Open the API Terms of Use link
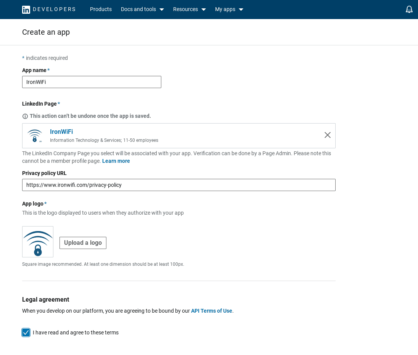This screenshot has width=418, height=355. click(211, 311)
